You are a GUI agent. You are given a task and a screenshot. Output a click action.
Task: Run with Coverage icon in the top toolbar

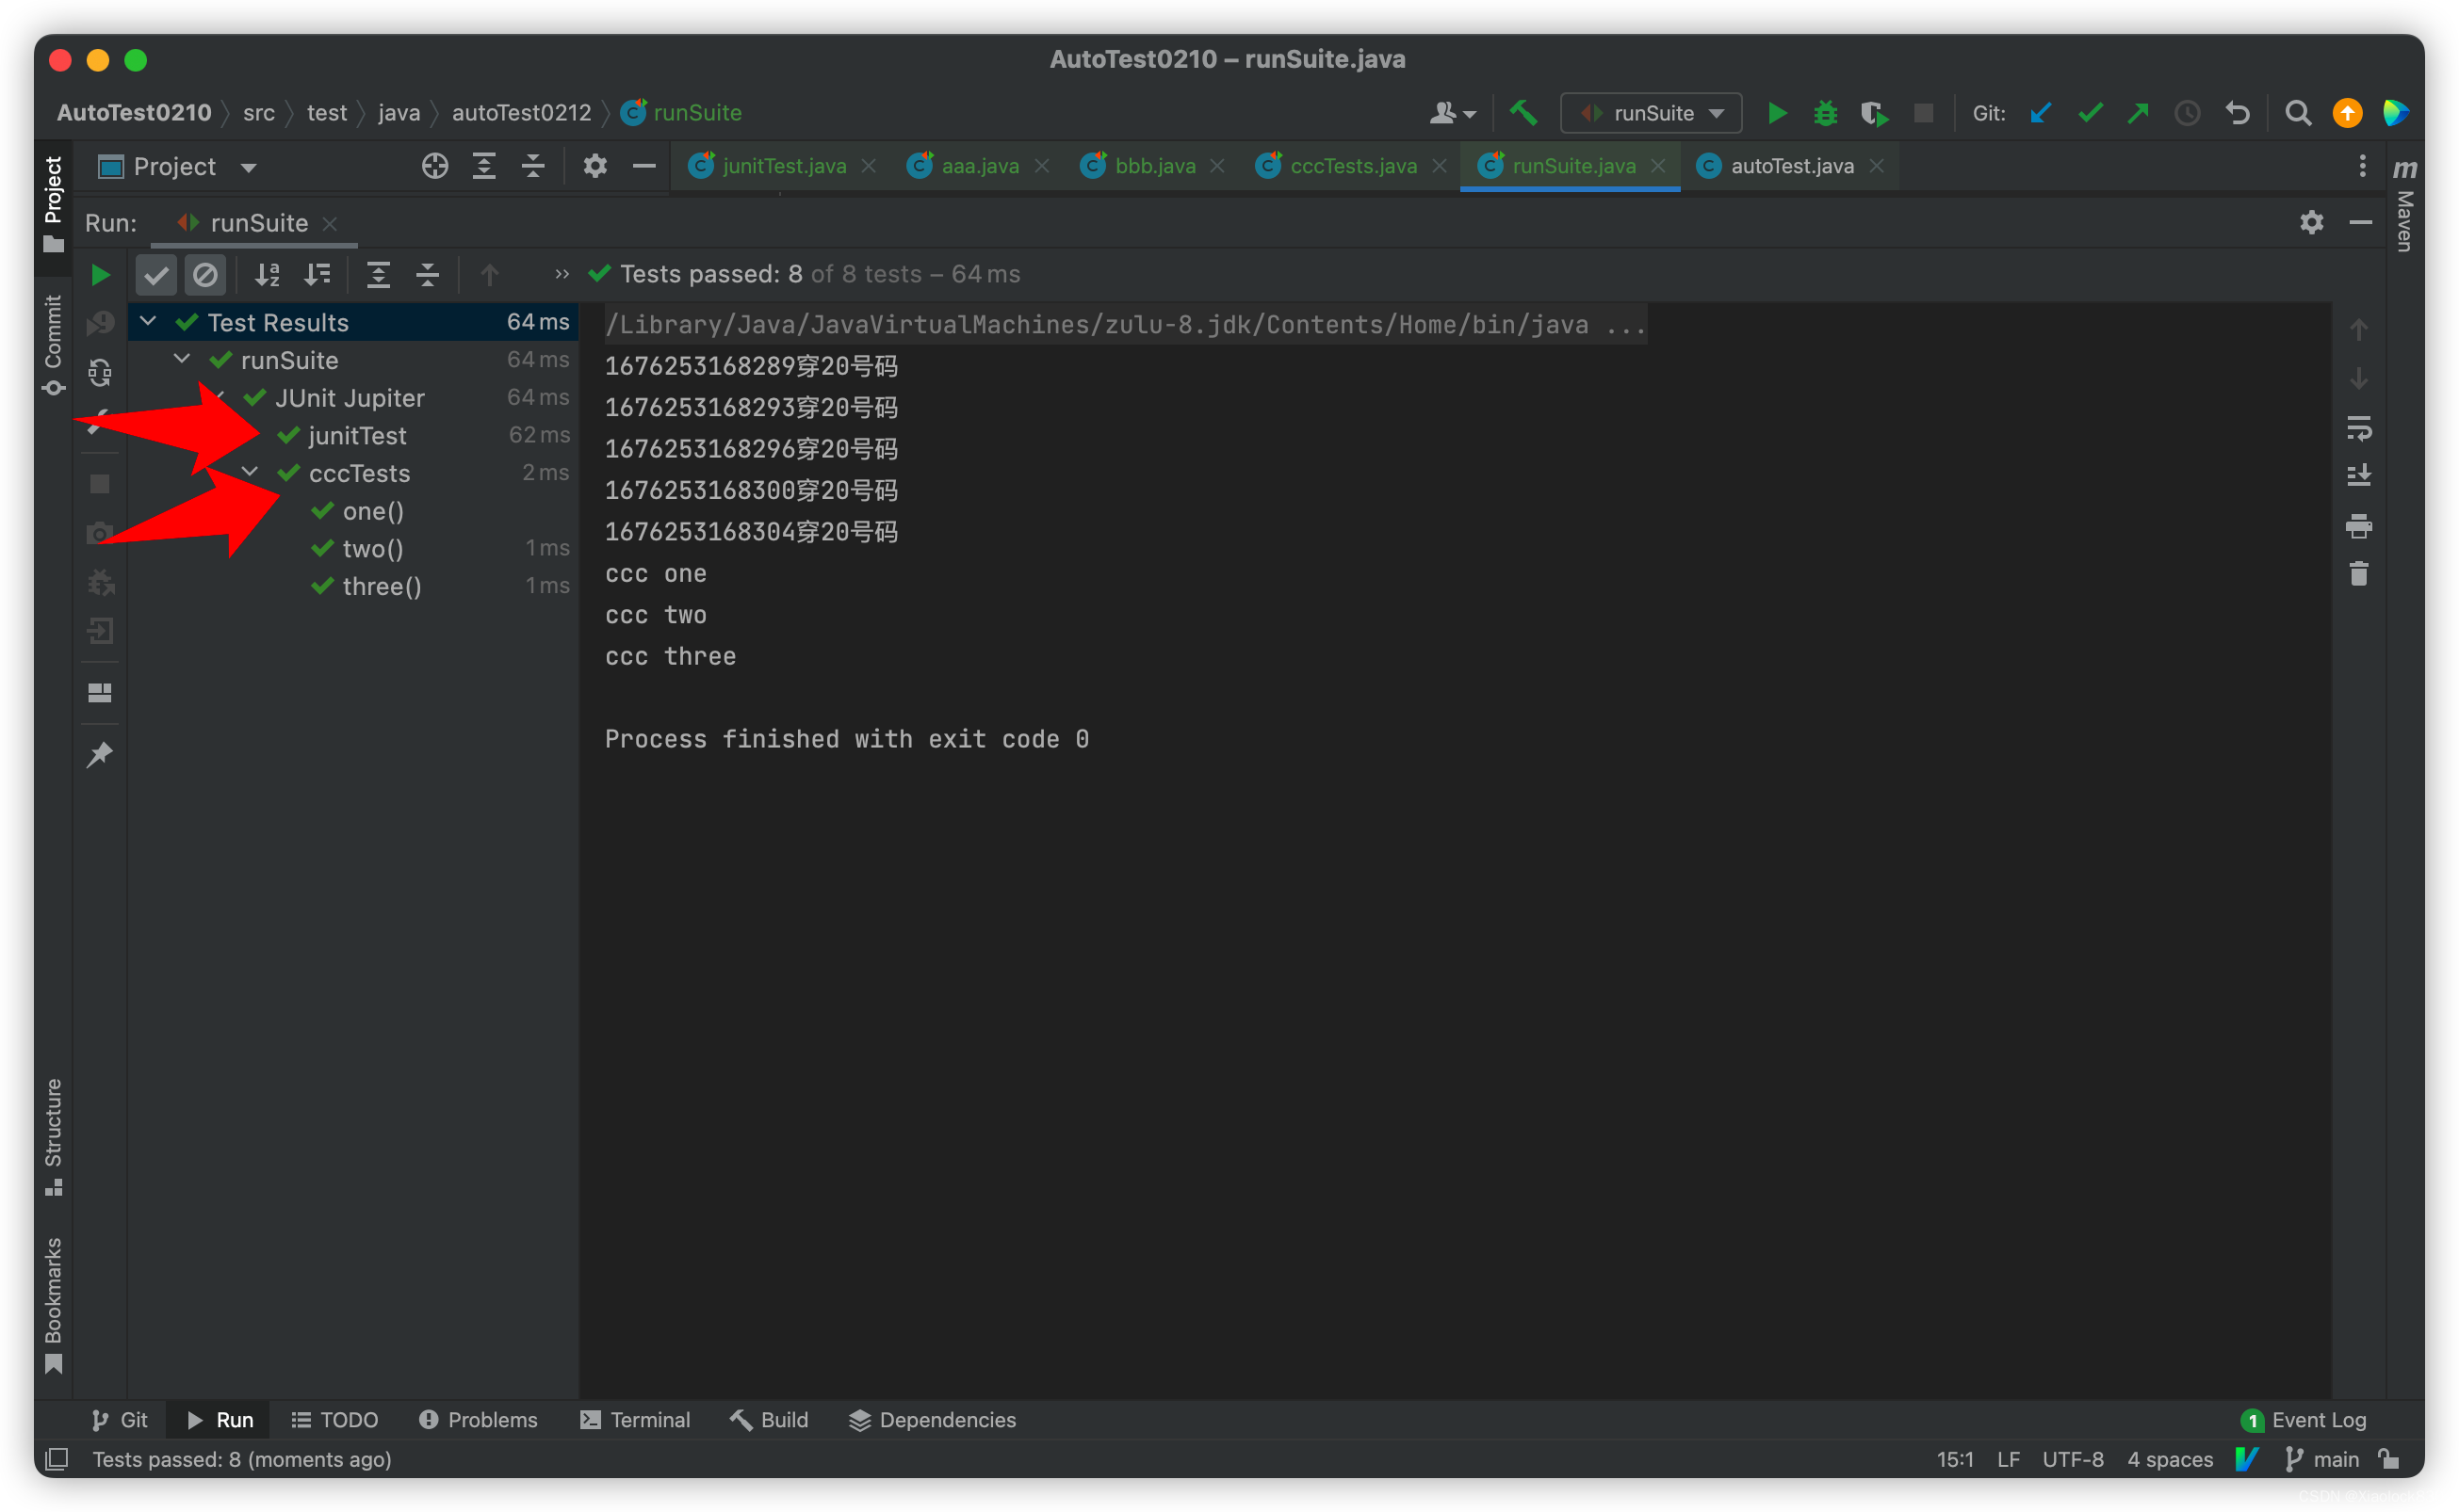tap(1874, 113)
